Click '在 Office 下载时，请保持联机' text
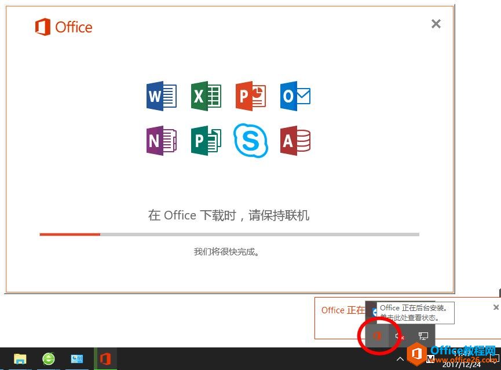The width and height of the screenshot is (501, 370). pyautogui.click(x=229, y=215)
